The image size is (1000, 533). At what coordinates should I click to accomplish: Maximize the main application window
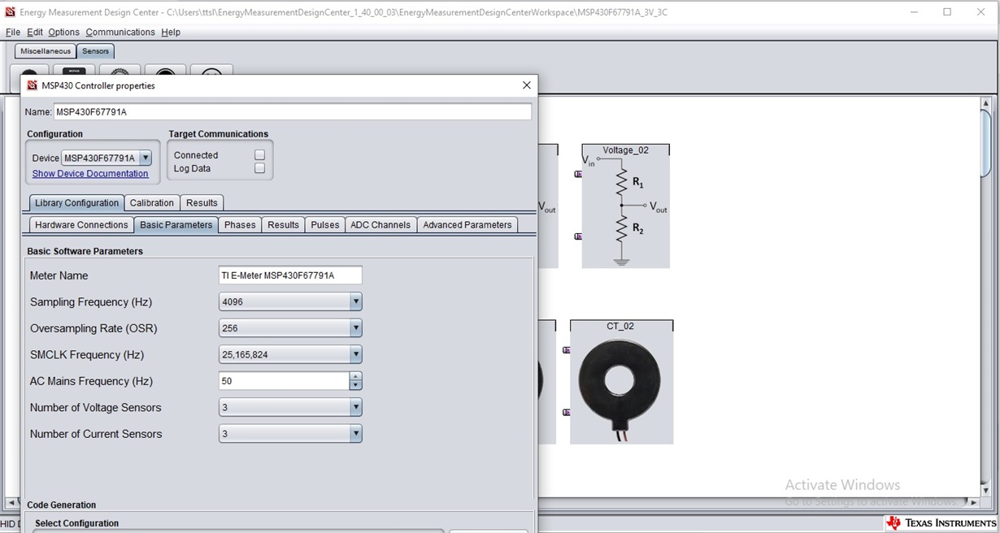coord(947,12)
